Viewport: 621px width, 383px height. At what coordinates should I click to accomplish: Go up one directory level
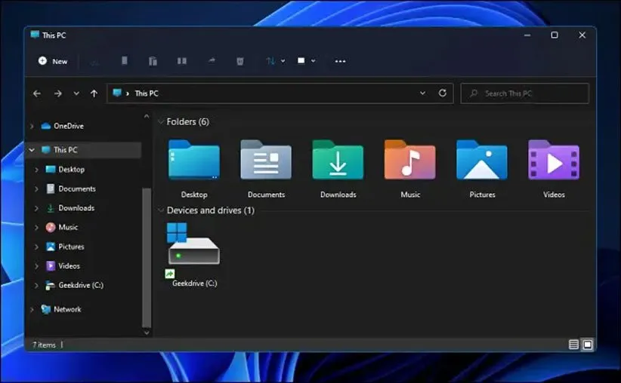point(94,93)
